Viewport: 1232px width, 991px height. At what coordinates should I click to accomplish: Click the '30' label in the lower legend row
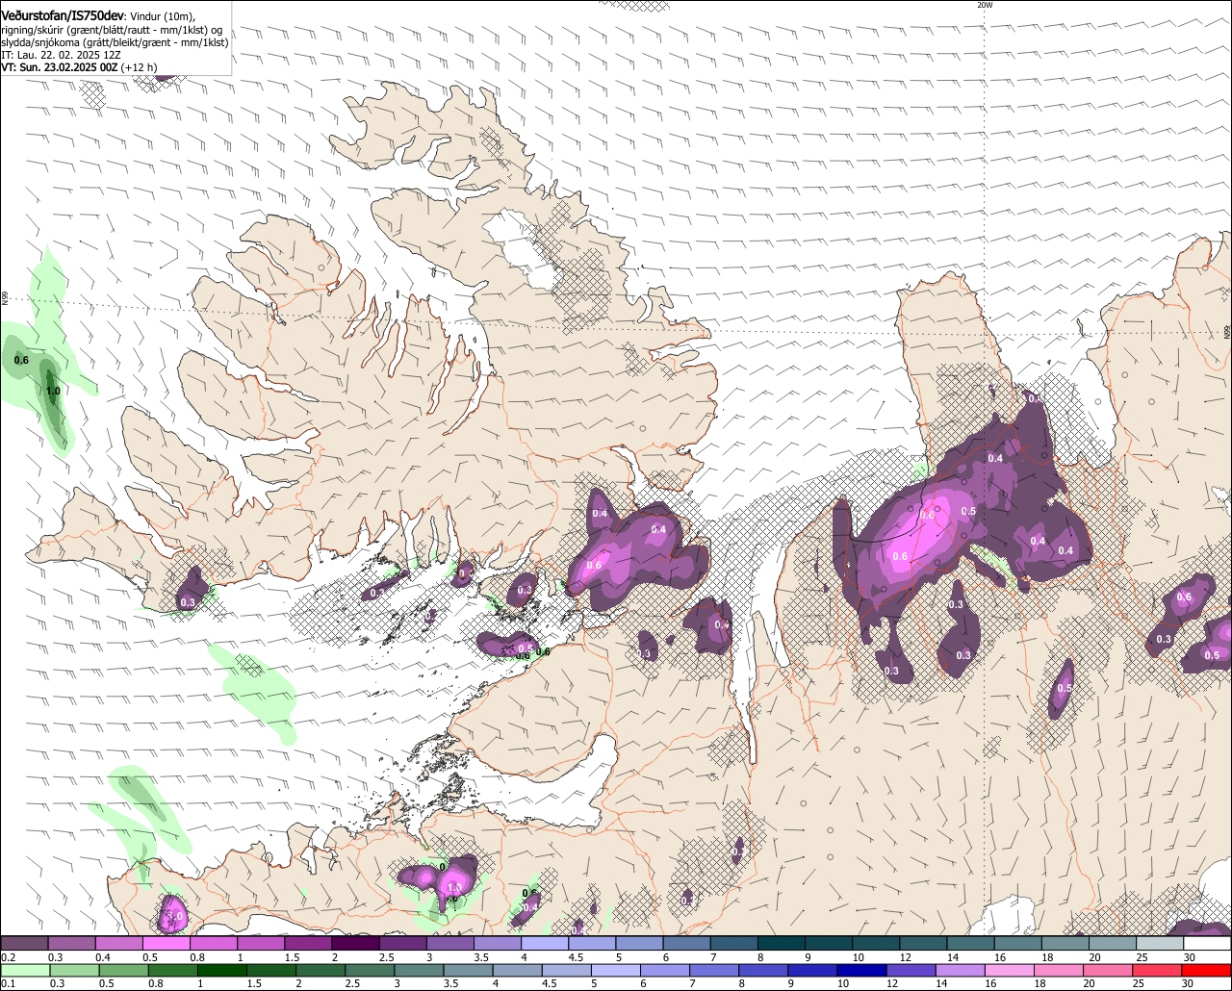tap(1188, 983)
